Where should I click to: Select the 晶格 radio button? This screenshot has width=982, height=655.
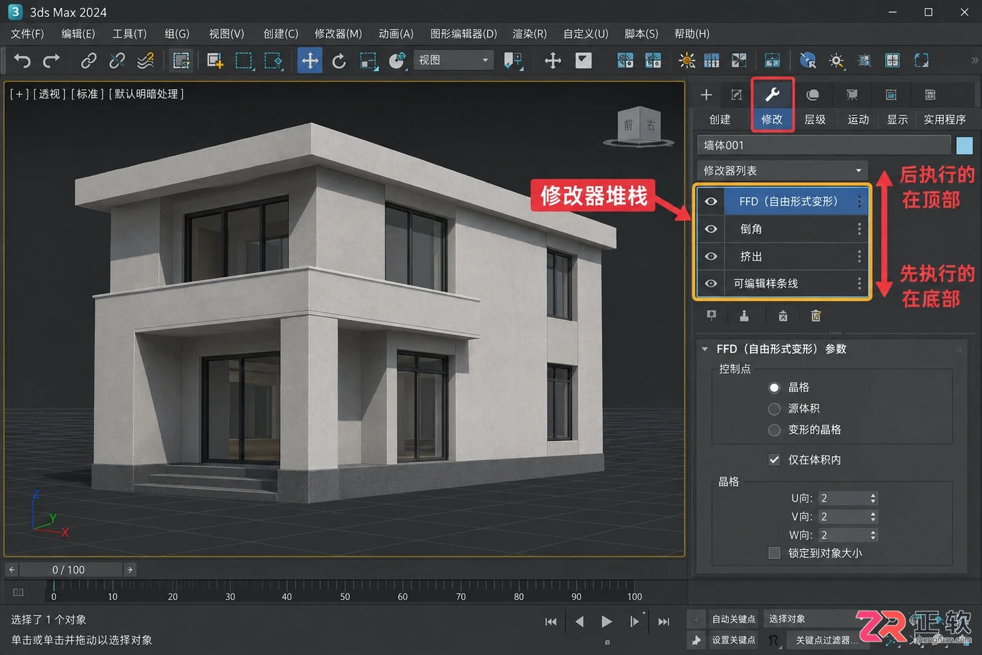click(774, 388)
